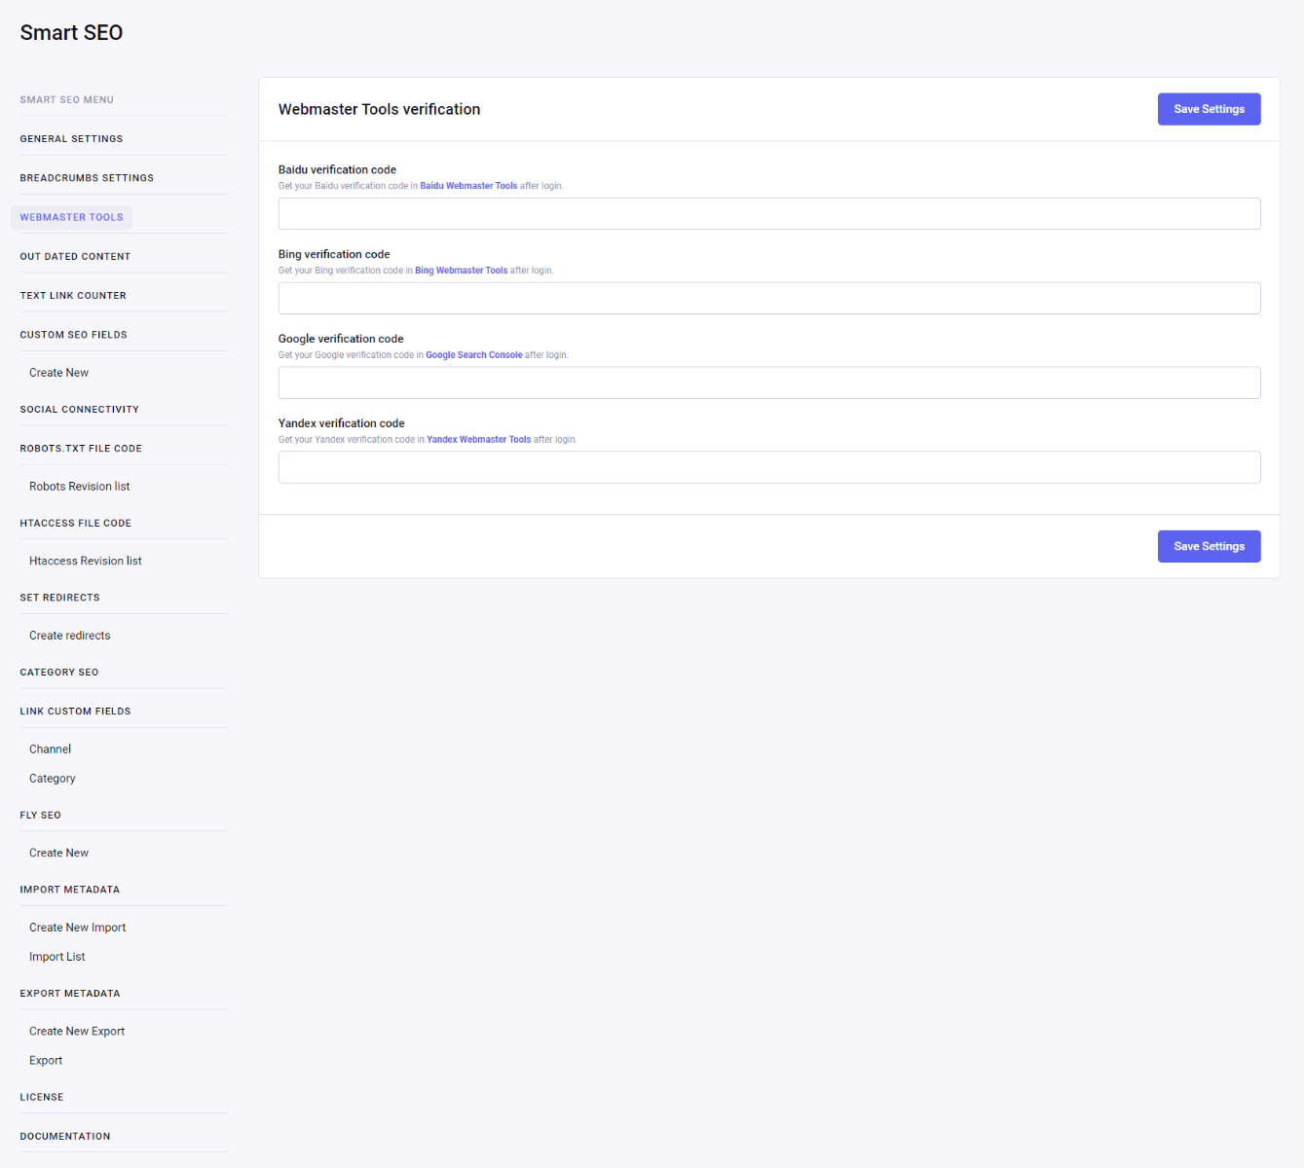1304x1168 pixels.
Task: Go to Breadcrumbs Settings menu item
Action: click(87, 178)
